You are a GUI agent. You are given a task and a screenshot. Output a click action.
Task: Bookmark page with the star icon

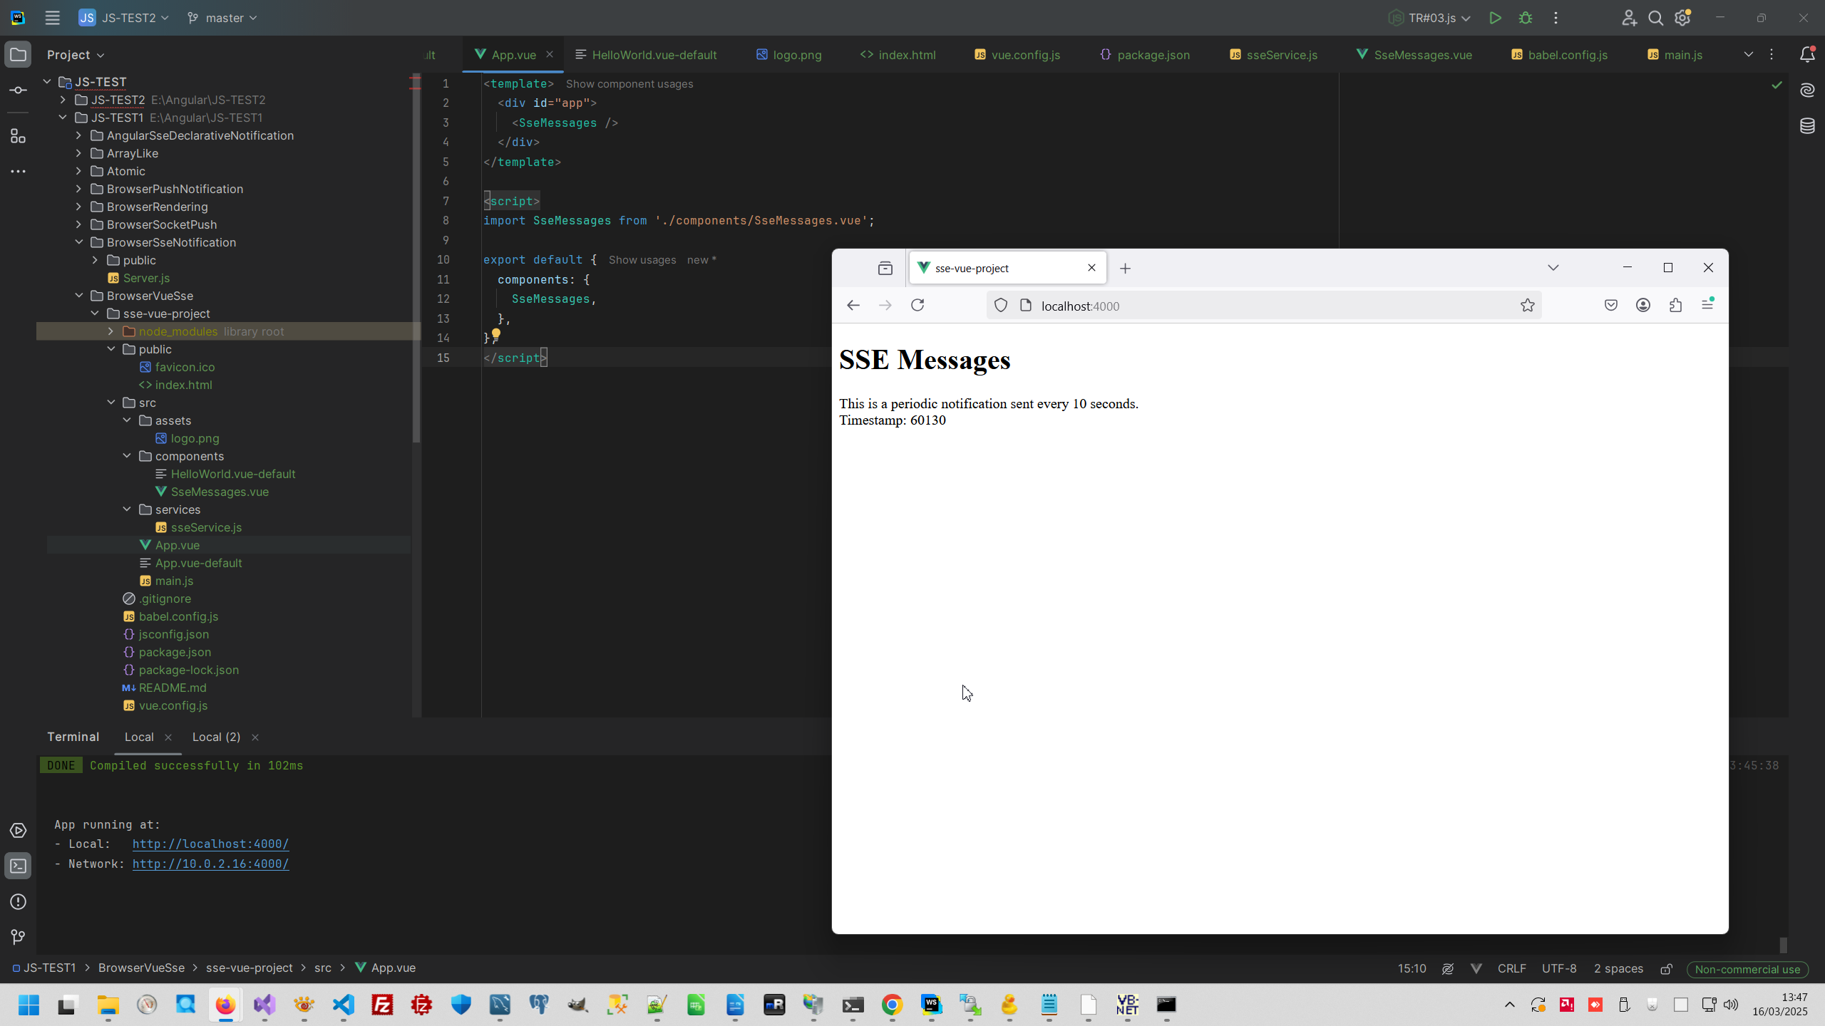click(x=1527, y=306)
